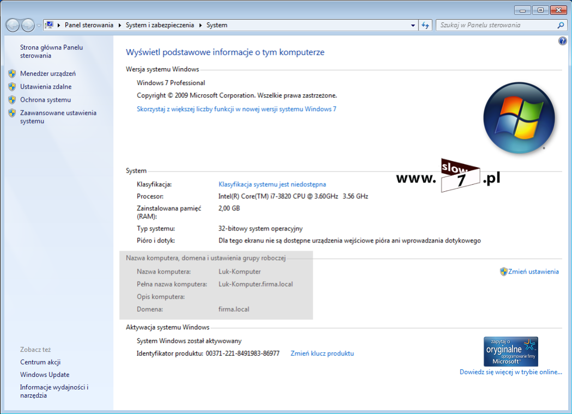The image size is (572, 414).
Task: Open Dowiedz się więcej w trybie online
Action: [511, 372]
